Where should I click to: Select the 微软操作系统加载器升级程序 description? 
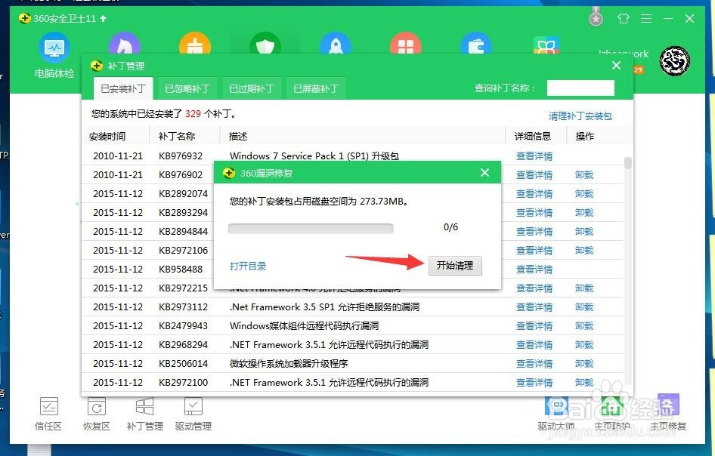(x=289, y=364)
